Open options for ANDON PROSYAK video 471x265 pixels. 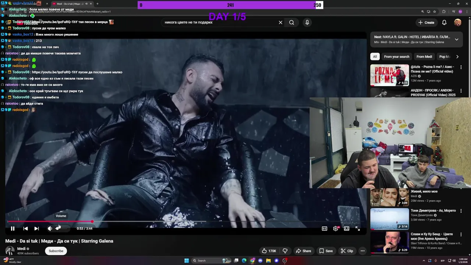(x=461, y=91)
